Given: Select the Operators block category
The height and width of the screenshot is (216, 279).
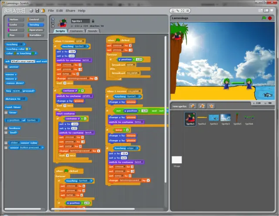Looking at the screenshot, I should click(x=36, y=30).
